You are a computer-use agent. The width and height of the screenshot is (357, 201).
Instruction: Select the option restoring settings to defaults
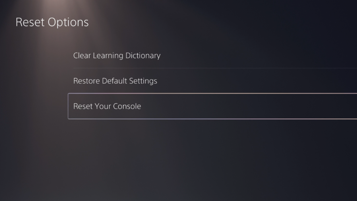[x=212, y=81]
